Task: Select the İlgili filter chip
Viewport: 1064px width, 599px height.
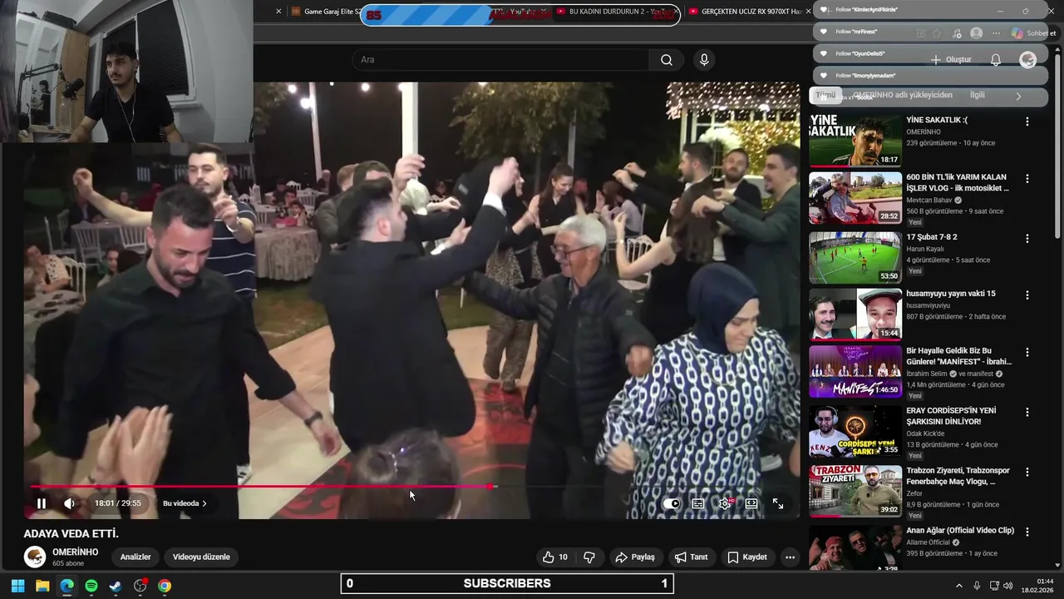Action: (x=978, y=96)
